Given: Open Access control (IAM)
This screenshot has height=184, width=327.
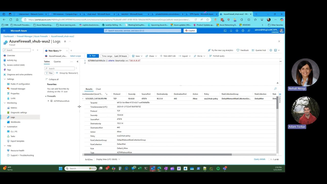Looking at the screenshot, I should point(16,65).
